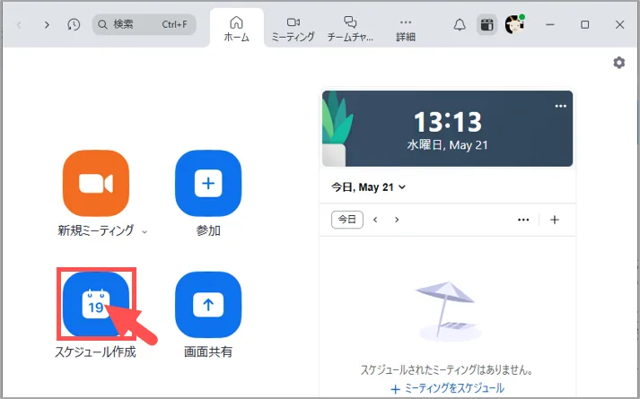Switch to the ホーム tab
This screenshot has height=399, width=640.
pyautogui.click(x=237, y=29)
